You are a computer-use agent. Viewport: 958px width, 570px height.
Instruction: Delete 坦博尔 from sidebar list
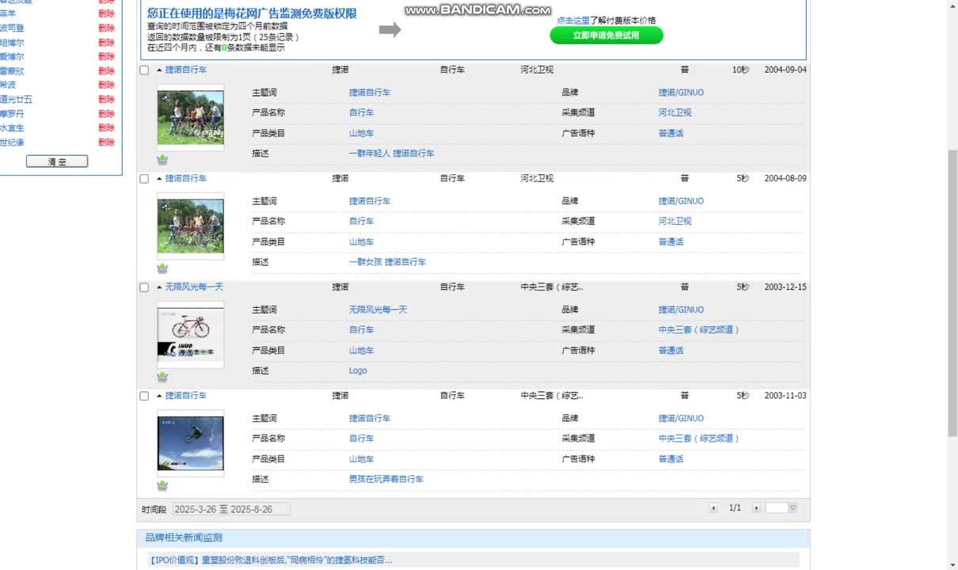(x=106, y=42)
